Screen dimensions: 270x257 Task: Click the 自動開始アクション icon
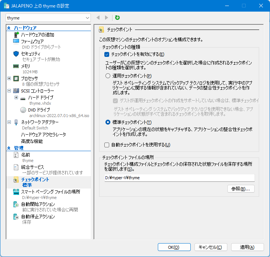(x=16, y=204)
